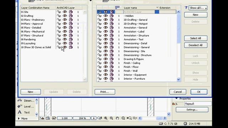Click the story name field Первый
This screenshot has width=228, height=128.
[x=198, y=104]
